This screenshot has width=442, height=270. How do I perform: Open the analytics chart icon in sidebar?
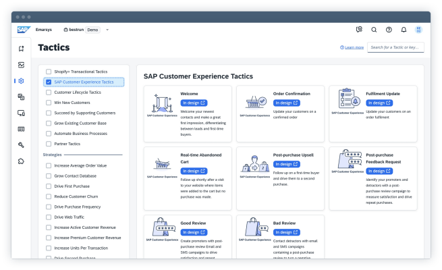click(21, 65)
